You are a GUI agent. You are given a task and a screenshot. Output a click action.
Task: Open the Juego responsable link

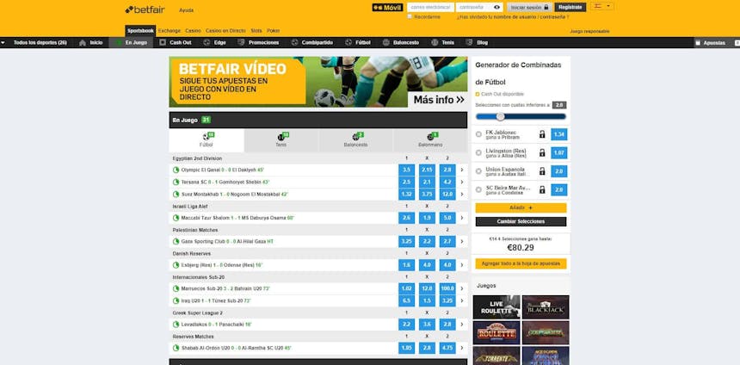point(589,31)
